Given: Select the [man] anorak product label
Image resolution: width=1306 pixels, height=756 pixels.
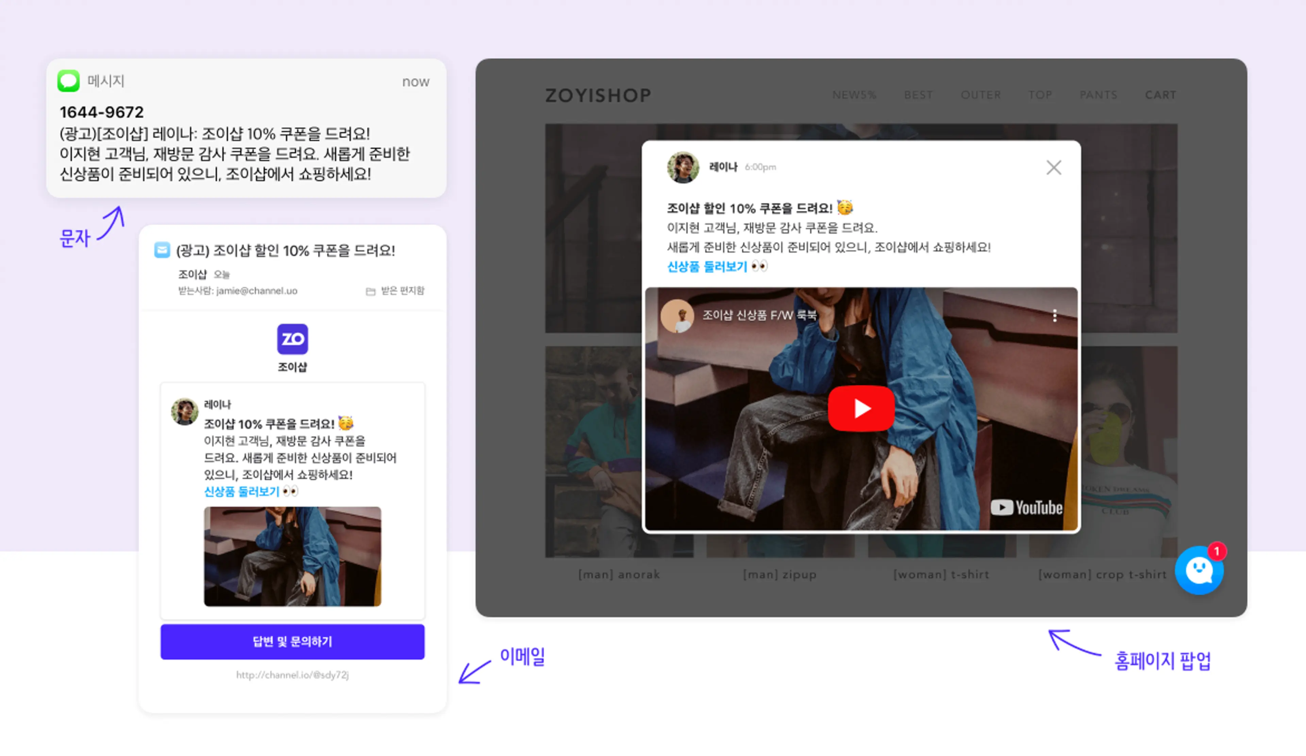Looking at the screenshot, I should tap(619, 574).
